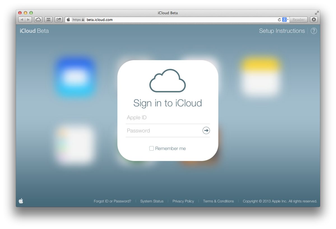The image size is (336, 229).
Task: Click the downloads icon in Safari toolbar
Action: click(x=314, y=20)
